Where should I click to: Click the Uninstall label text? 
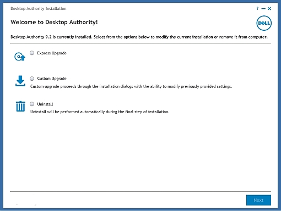point(45,104)
